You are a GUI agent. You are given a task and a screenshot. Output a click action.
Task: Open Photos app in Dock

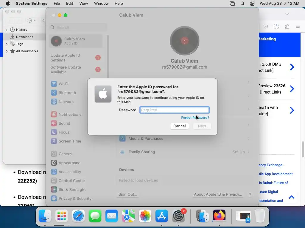[145, 216]
